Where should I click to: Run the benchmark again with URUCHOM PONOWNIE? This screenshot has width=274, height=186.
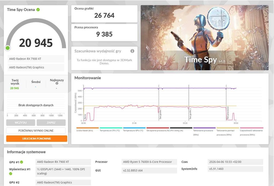coord(36,139)
